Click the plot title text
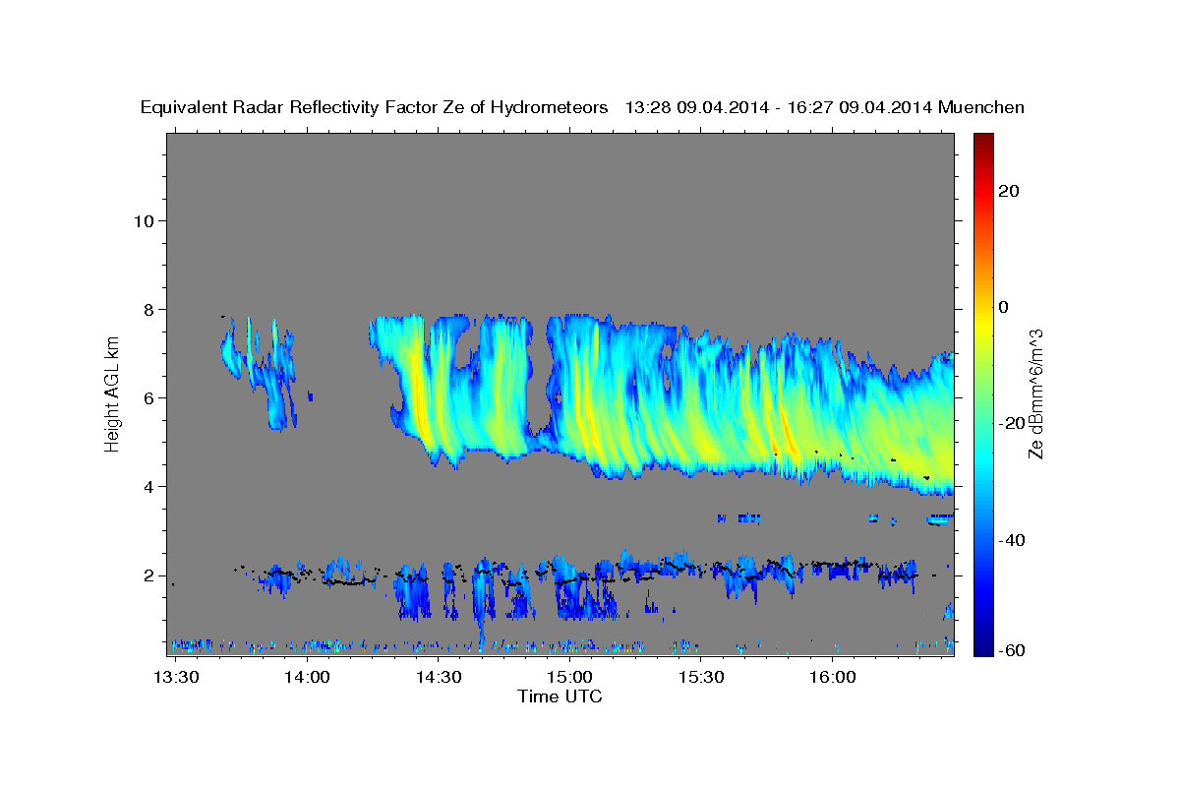 click(x=582, y=107)
